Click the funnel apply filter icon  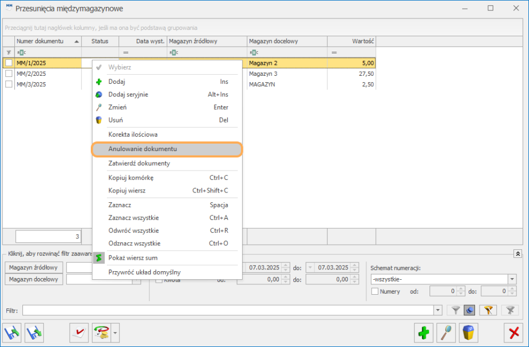455,310
